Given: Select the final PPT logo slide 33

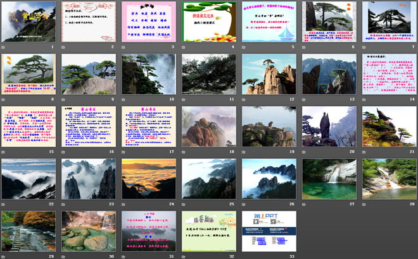Looking at the screenshot, I should pos(269,231).
